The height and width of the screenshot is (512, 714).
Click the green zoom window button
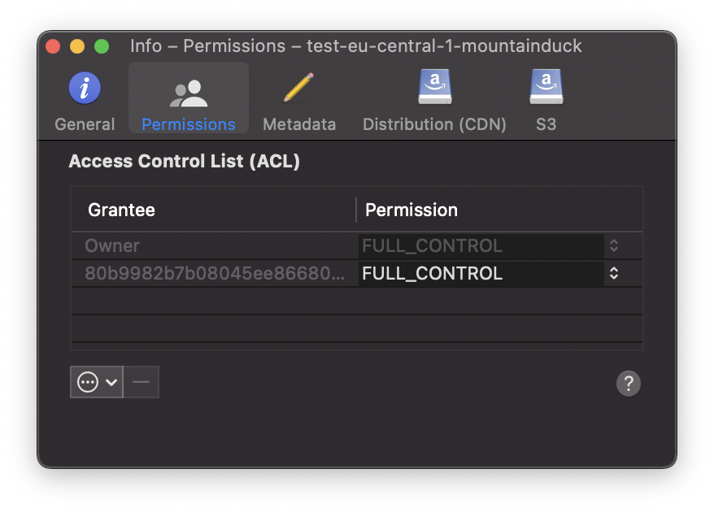point(102,46)
